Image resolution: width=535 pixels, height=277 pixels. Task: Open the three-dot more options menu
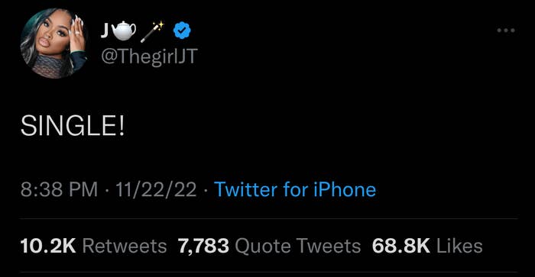point(506,31)
